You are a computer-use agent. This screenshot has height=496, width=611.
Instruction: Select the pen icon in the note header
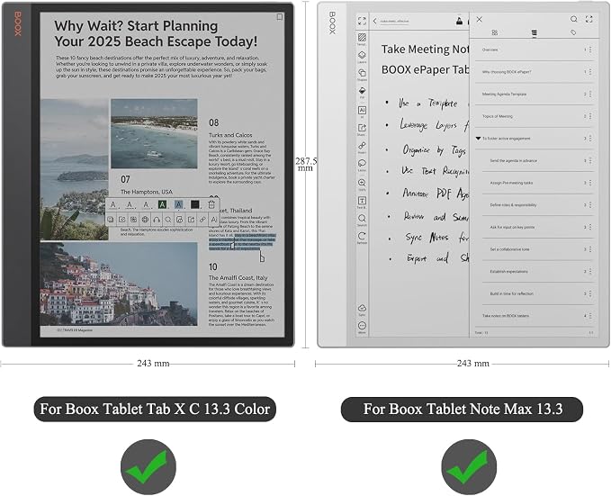[460, 21]
